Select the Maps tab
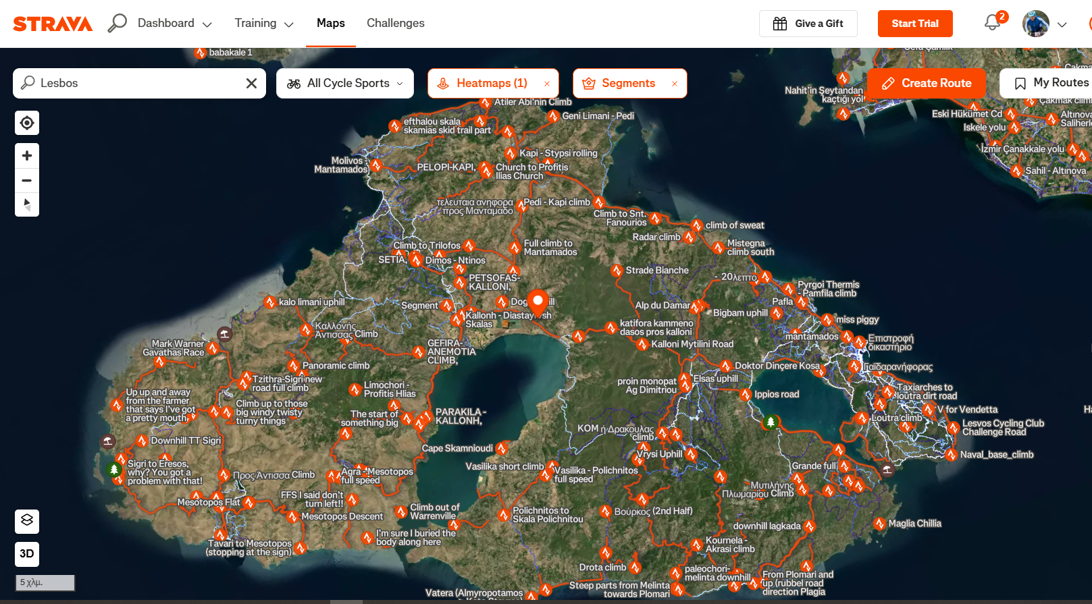Image resolution: width=1092 pixels, height=604 pixels. point(330,24)
